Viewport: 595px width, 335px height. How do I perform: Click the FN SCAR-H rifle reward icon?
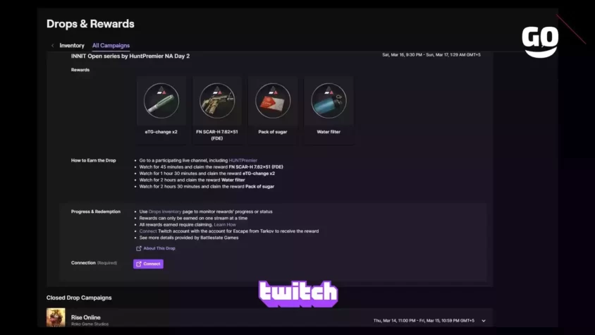[217, 101]
